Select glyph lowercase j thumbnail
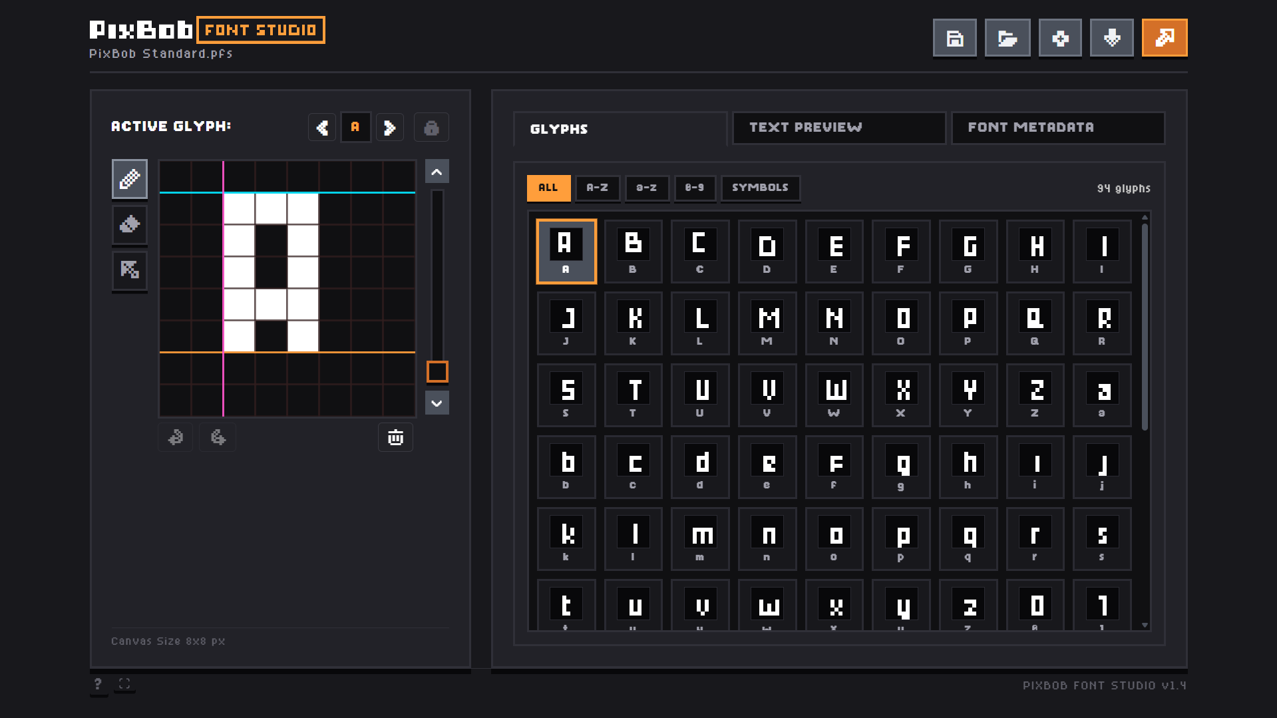Image resolution: width=1277 pixels, height=718 pixels. (1103, 467)
